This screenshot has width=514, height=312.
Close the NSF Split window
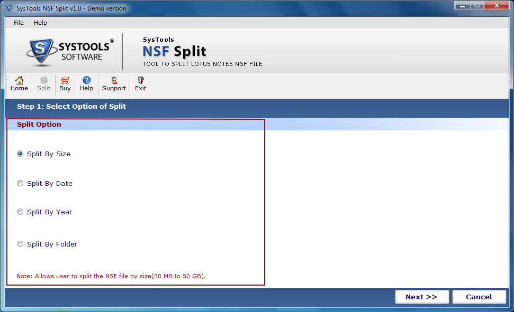point(497,6)
